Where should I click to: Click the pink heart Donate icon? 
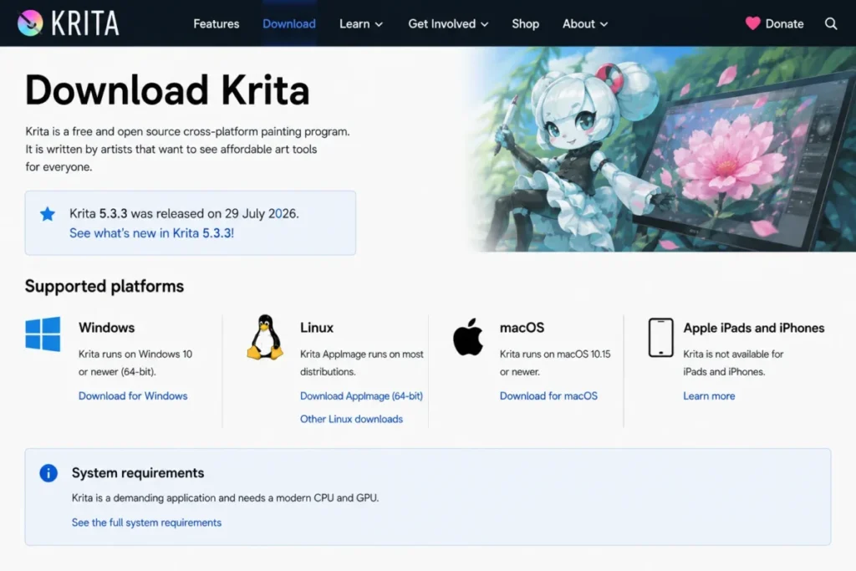point(753,23)
